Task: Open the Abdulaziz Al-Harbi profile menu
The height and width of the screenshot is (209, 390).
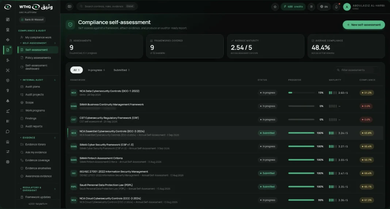Action: point(364,7)
